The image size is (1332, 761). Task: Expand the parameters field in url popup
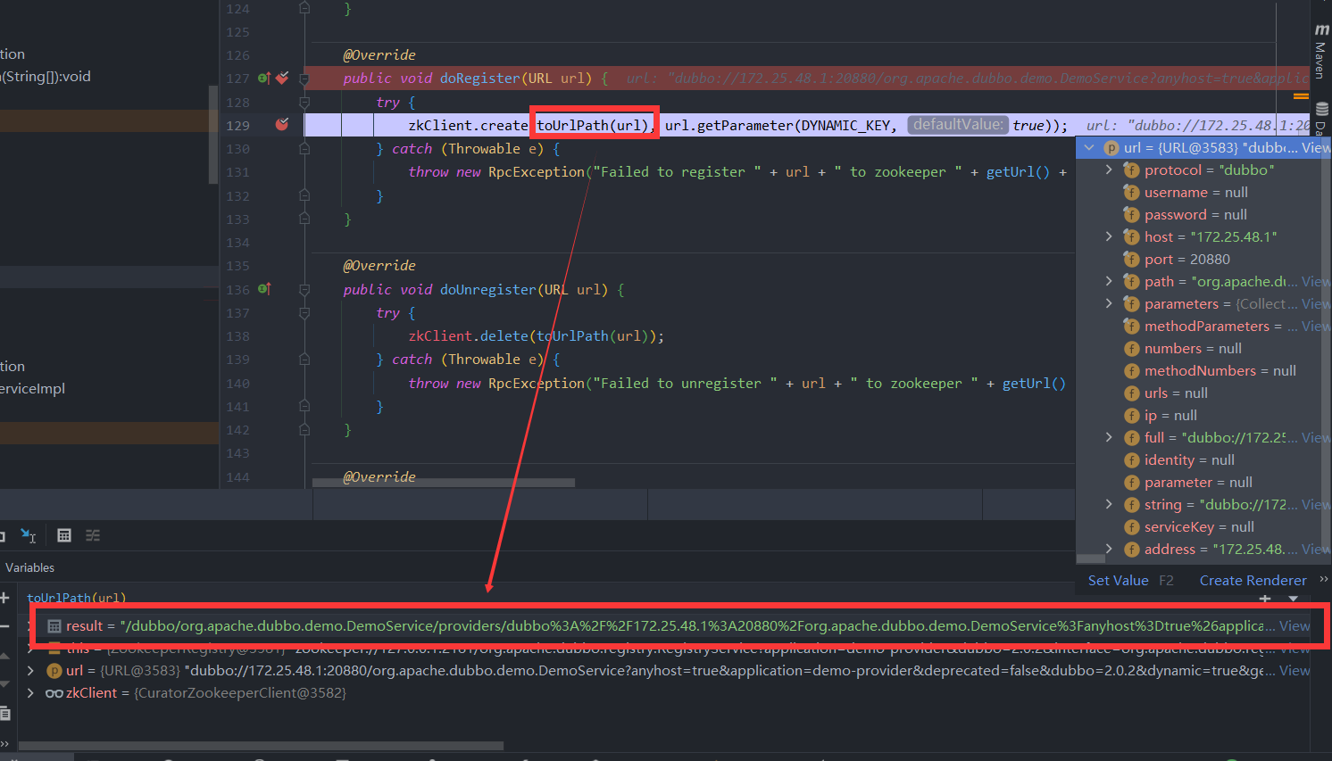pyautogui.click(x=1109, y=303)
